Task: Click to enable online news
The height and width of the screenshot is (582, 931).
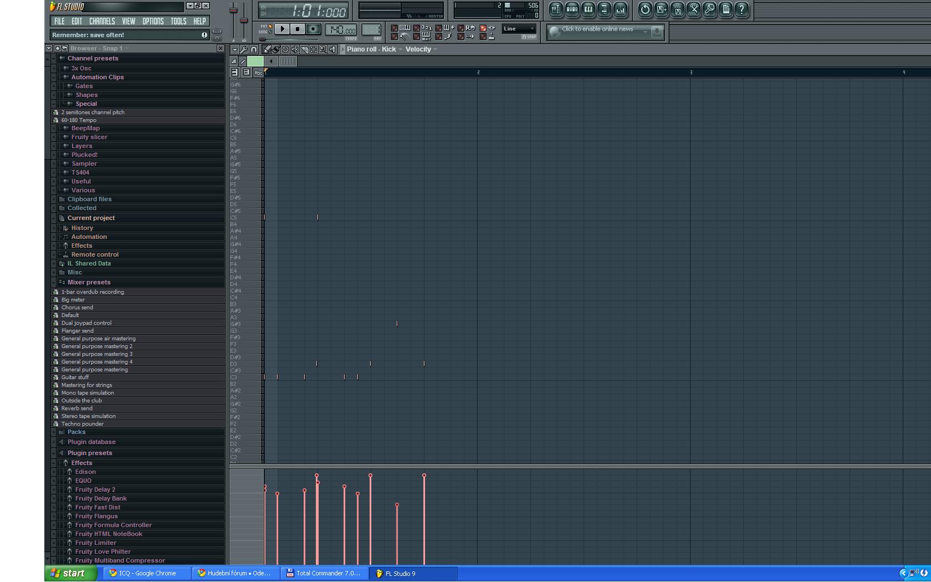Action: pyautogui.click(x=597, y=29)
